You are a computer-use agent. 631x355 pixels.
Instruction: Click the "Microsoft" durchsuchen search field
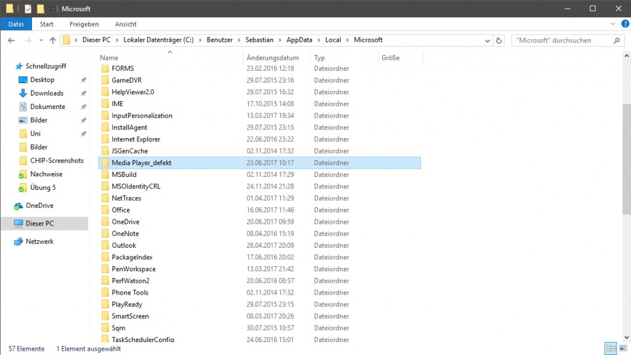click(561, 40)
